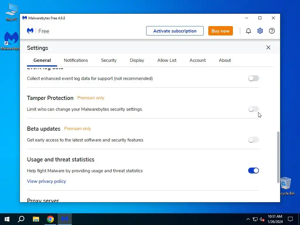Click Malwarebytes taskbar button

point(65,219)
